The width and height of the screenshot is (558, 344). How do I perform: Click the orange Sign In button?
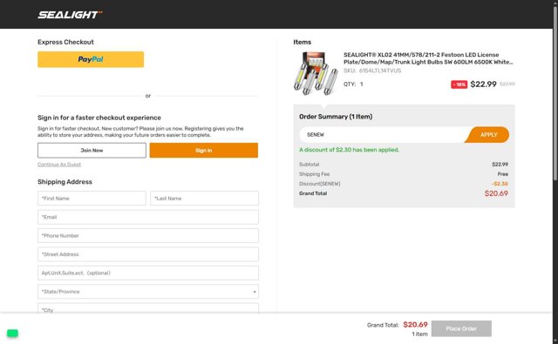203,151
